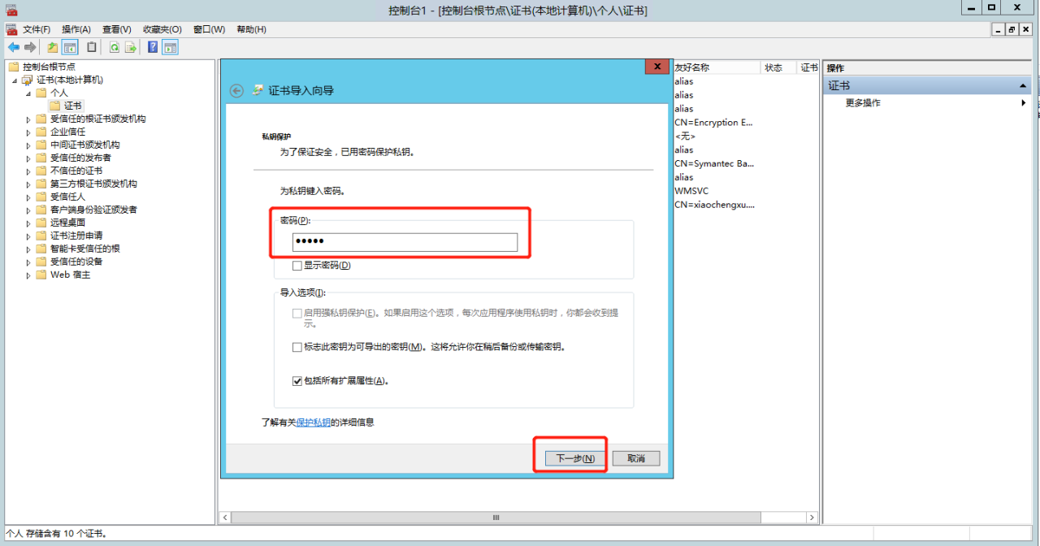Sort by the 状态 column header
This screenshot has width=1040, height=546.
(778, 67)
